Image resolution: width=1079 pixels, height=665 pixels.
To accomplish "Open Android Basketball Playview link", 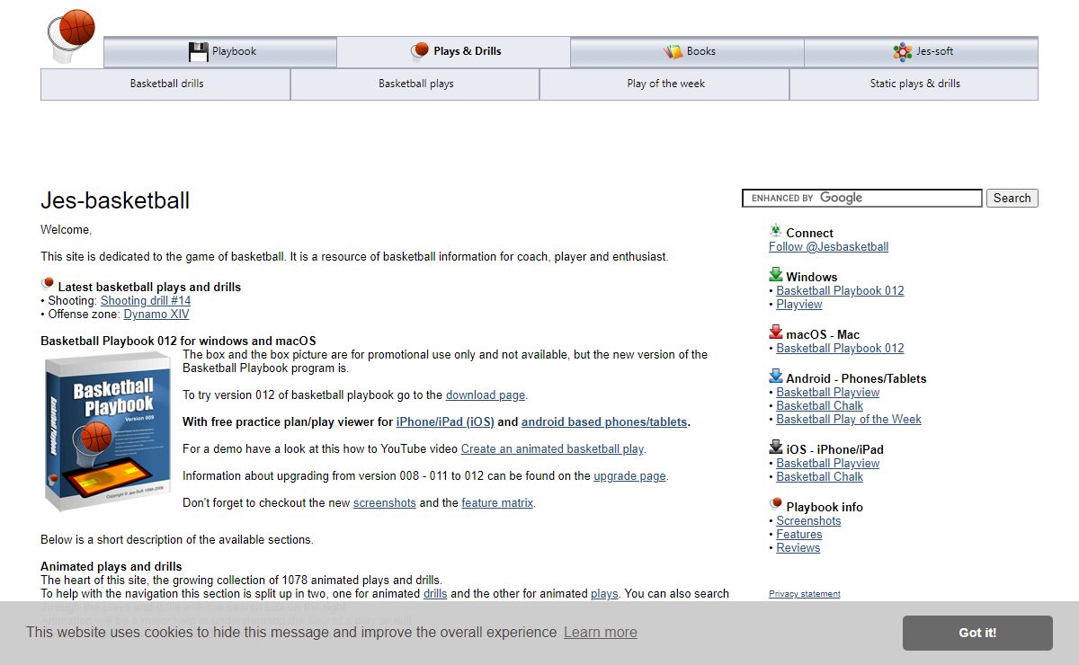I will (x=828, y=392).
